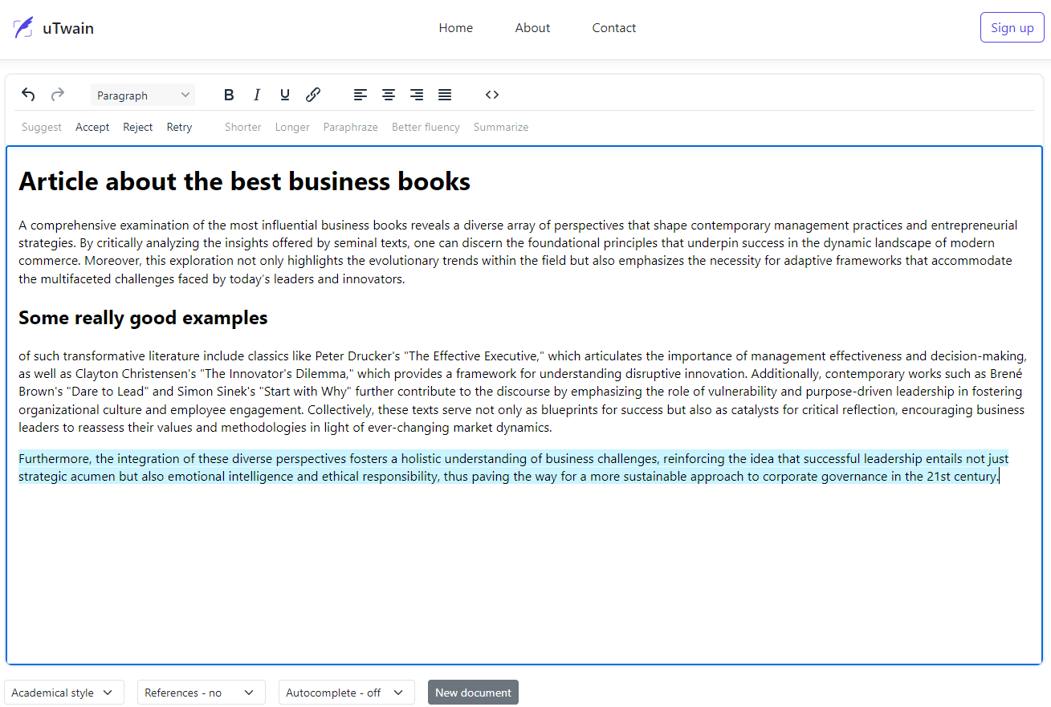Reject the suggested text

click(x=138, y=127)
